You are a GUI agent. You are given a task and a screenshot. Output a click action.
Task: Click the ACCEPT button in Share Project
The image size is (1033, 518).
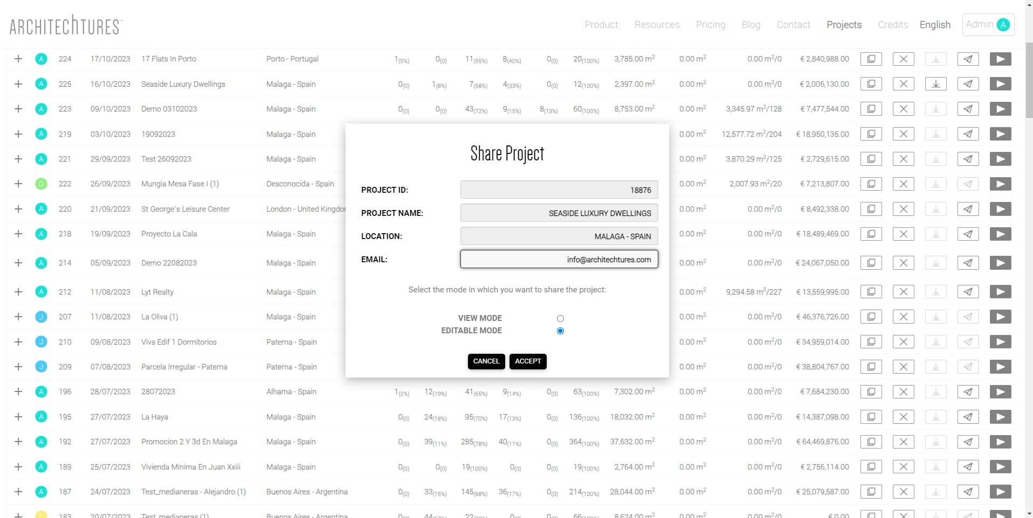coord(527,361)
